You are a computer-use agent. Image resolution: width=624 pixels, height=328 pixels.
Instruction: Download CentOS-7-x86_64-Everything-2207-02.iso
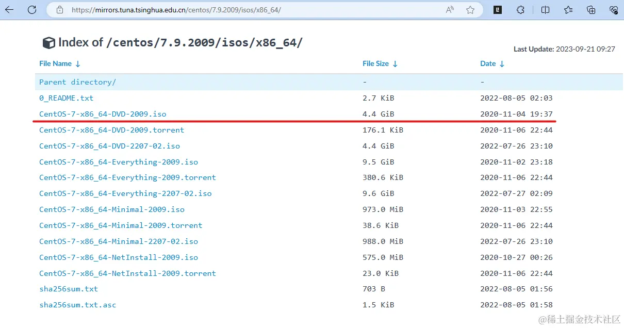coord(126,193)
